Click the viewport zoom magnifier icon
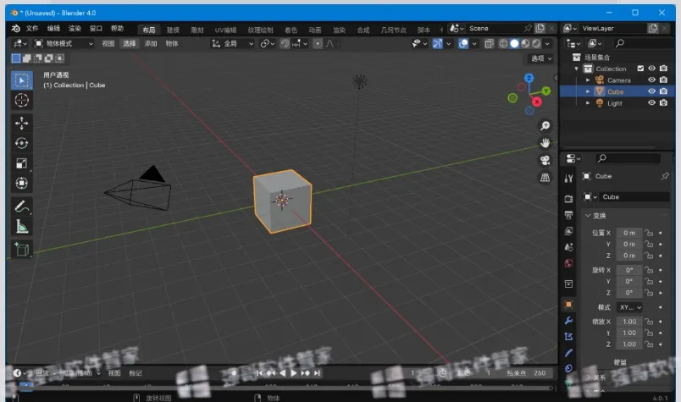This screenshot has height=402, width=681. click(545, 126)
